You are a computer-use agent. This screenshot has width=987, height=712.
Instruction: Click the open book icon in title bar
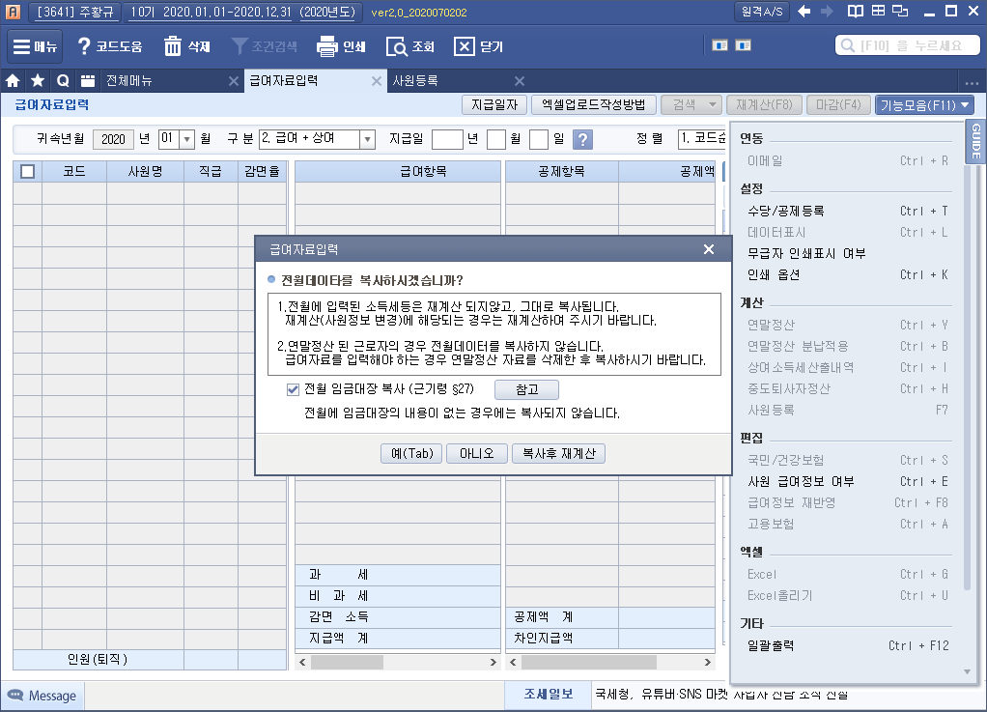coord(855,12)
